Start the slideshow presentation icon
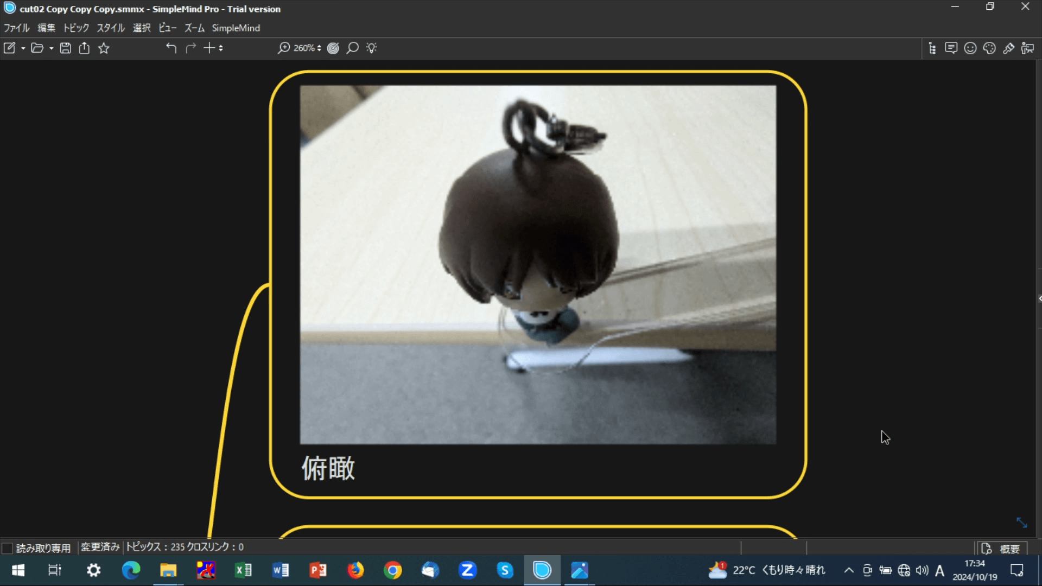This screenshot has height=586, width=1042. (1027, 48)
